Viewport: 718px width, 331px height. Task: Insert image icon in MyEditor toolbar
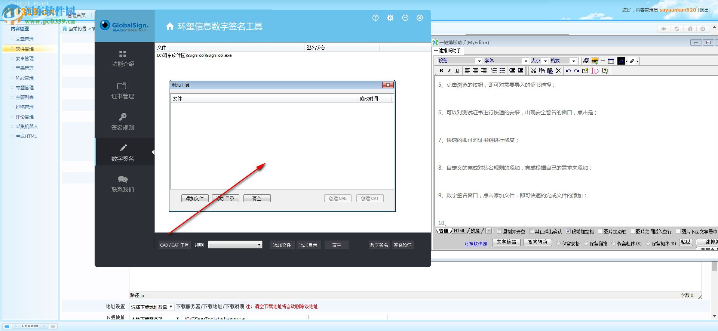click(x=594, y=61)
